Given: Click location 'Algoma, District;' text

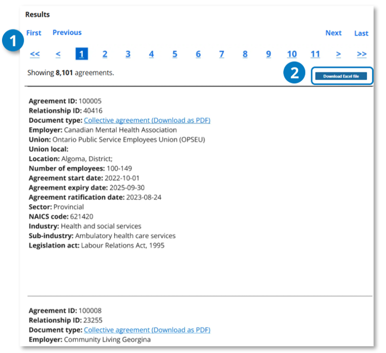Looking at the screenshot, I should point(87,159).
